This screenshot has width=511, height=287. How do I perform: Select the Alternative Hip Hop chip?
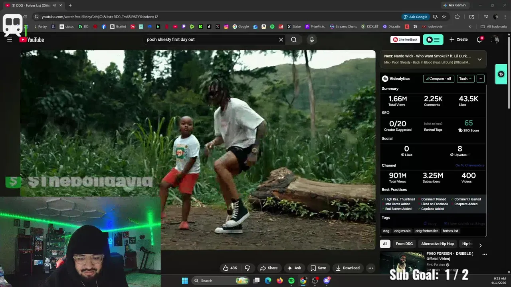click(438, 244)
